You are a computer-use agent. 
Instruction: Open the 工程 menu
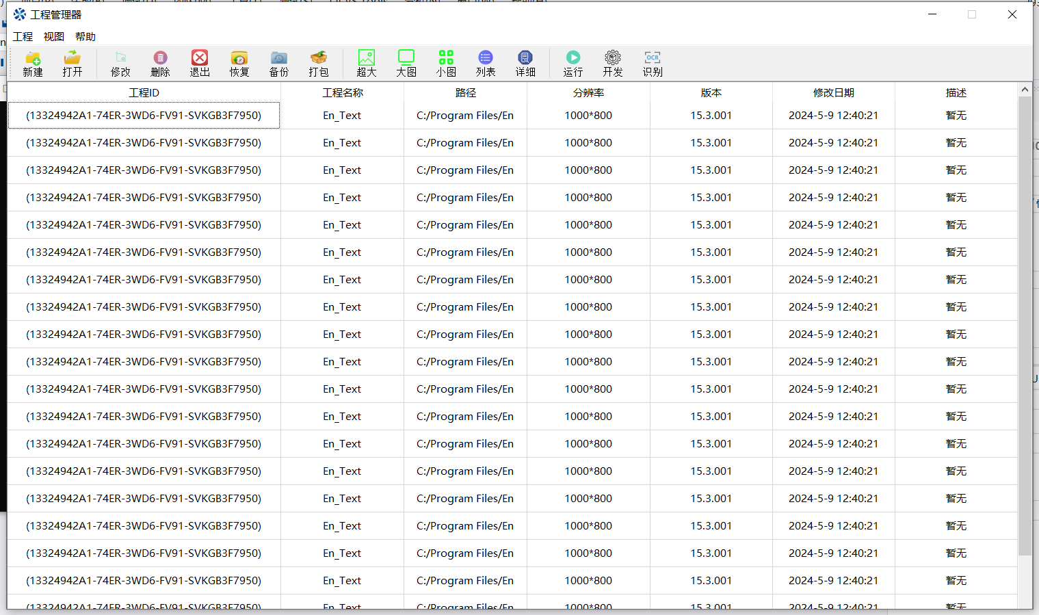point(23,37)
